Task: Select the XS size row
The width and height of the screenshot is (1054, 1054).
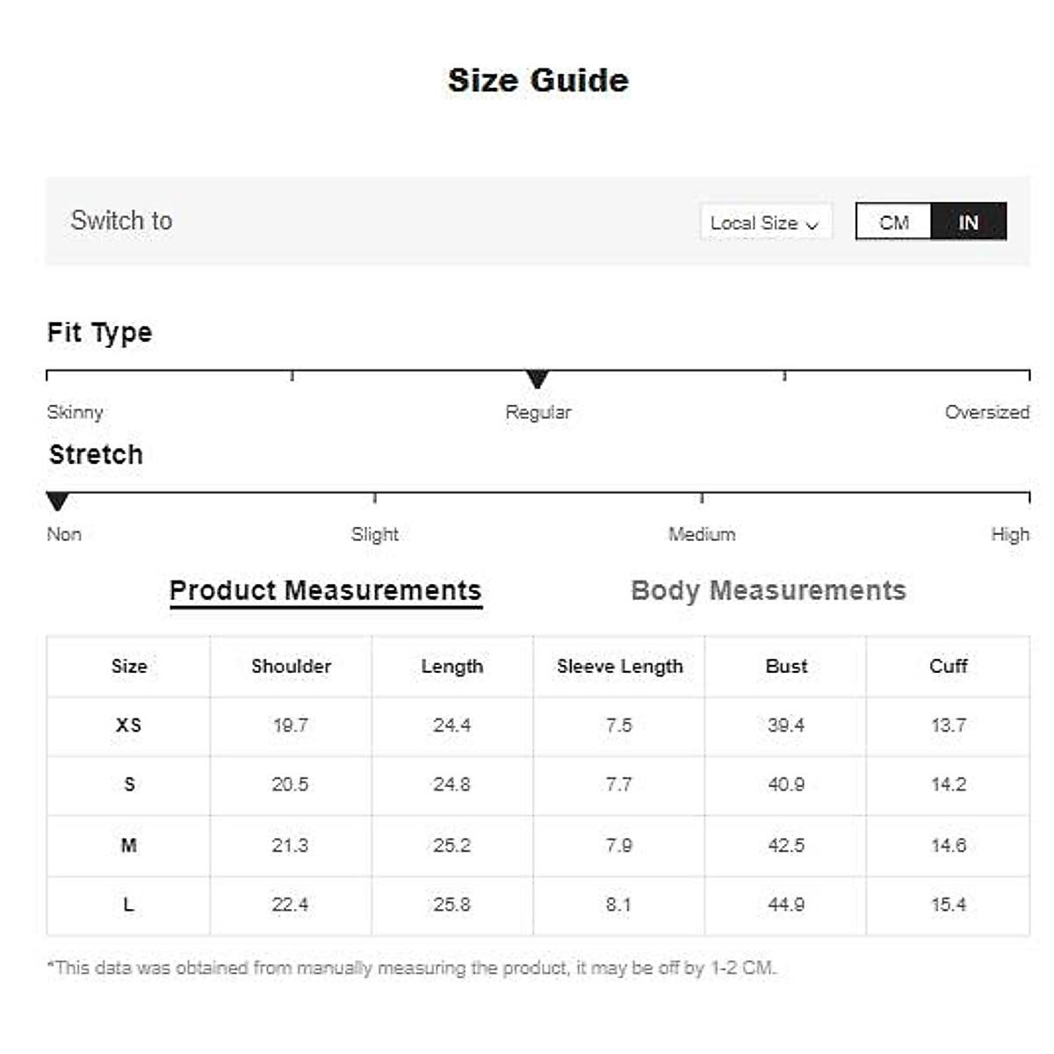Action: point(128,726)
